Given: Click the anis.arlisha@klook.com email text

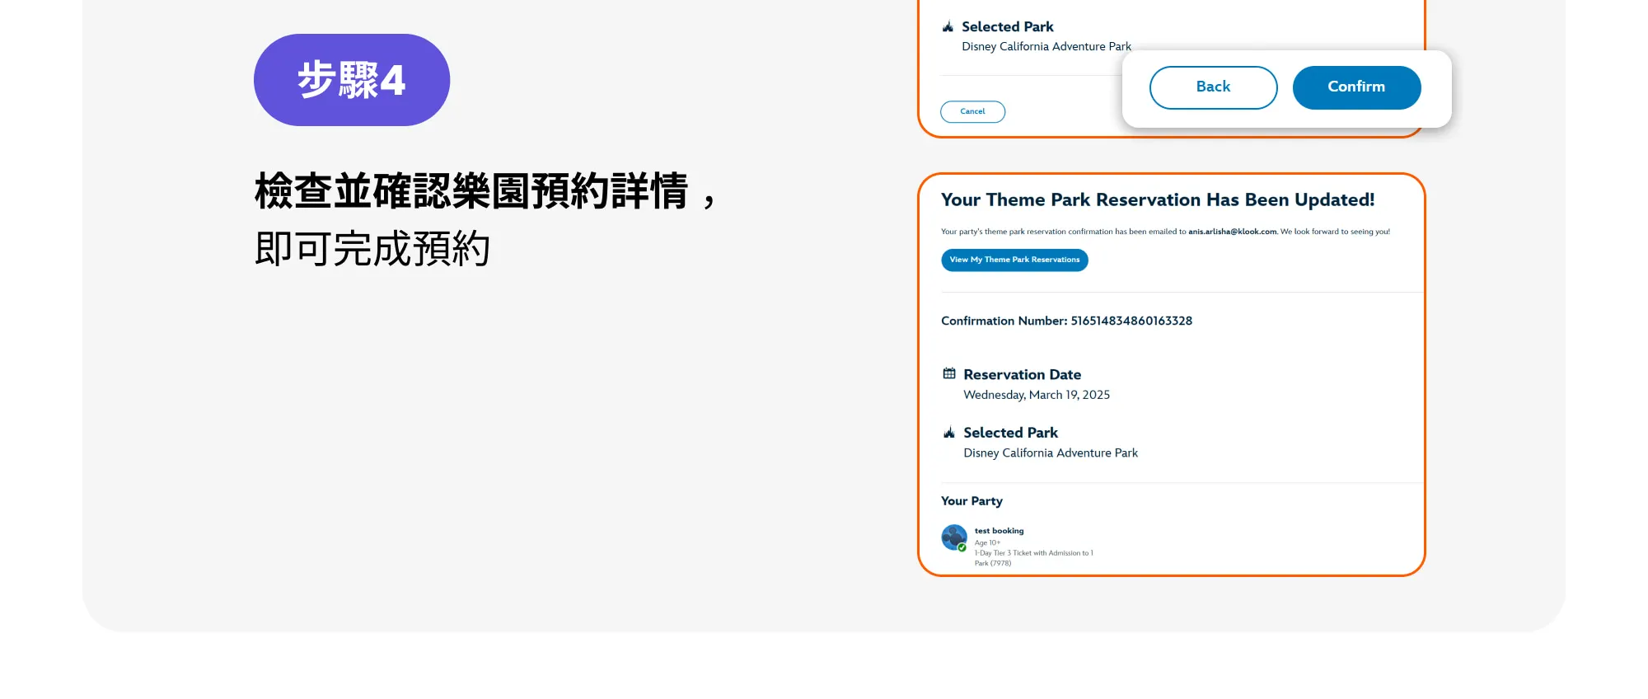Looking at the screenshot, I should click(1232, 232).
